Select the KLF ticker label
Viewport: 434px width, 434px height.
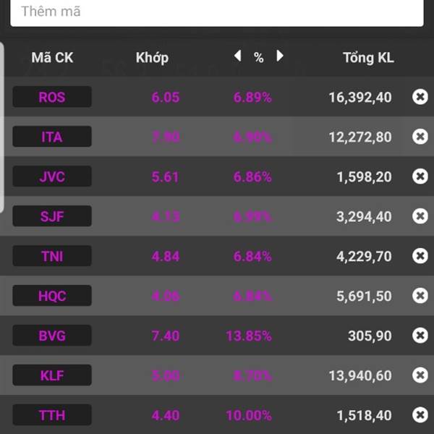52,375
